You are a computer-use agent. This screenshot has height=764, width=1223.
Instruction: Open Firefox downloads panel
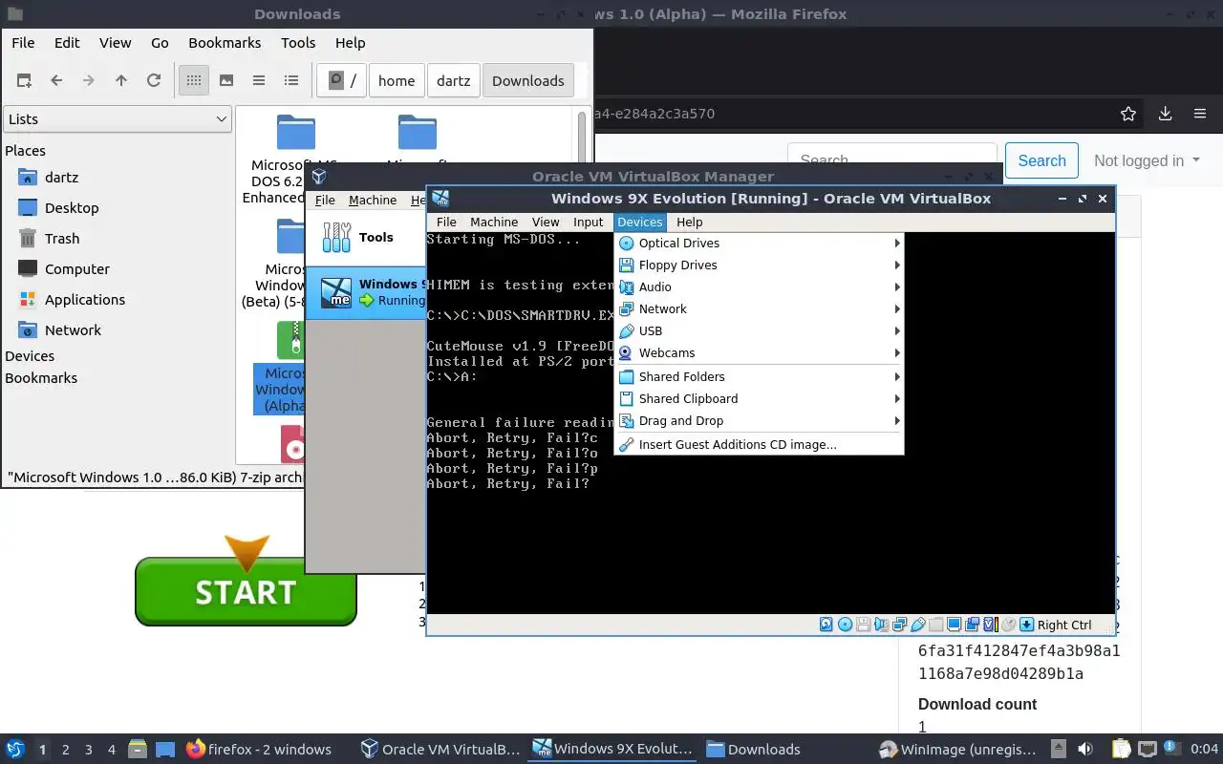(x=1165, y=114)
